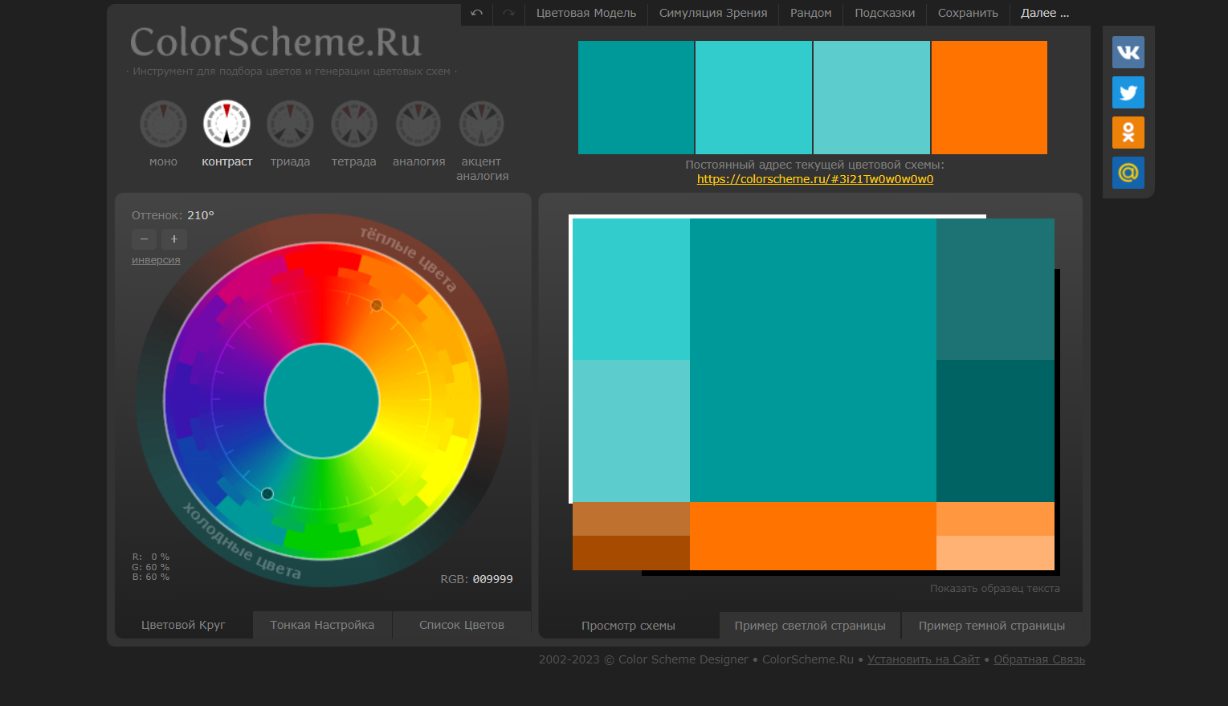Share via the VK icon

coord(1128,52)
